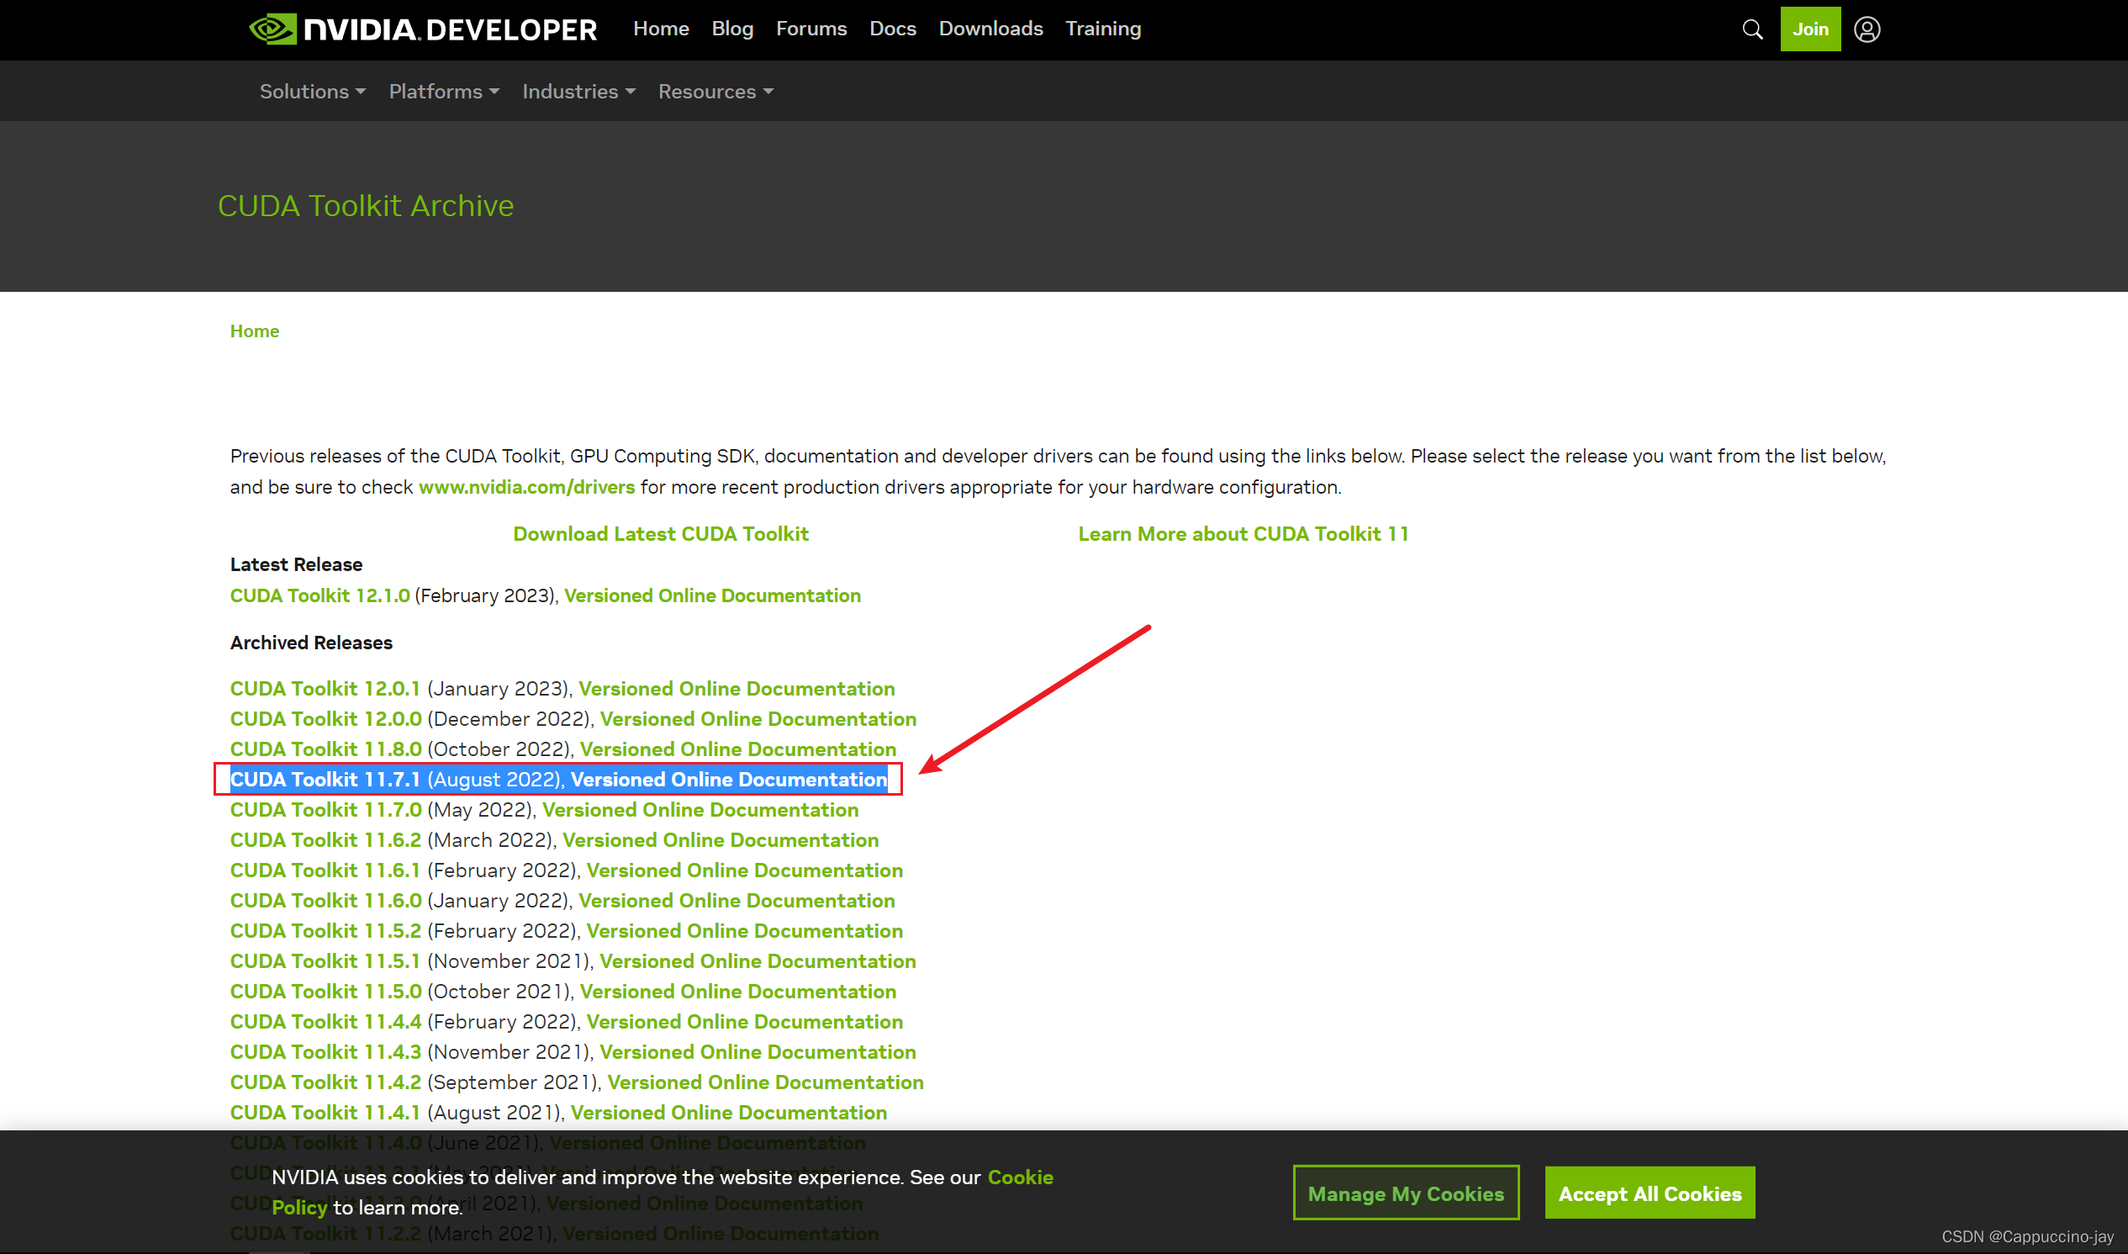
Task: Open Learn More about CUDA Toolkit 11
Action: point(1243,534)
